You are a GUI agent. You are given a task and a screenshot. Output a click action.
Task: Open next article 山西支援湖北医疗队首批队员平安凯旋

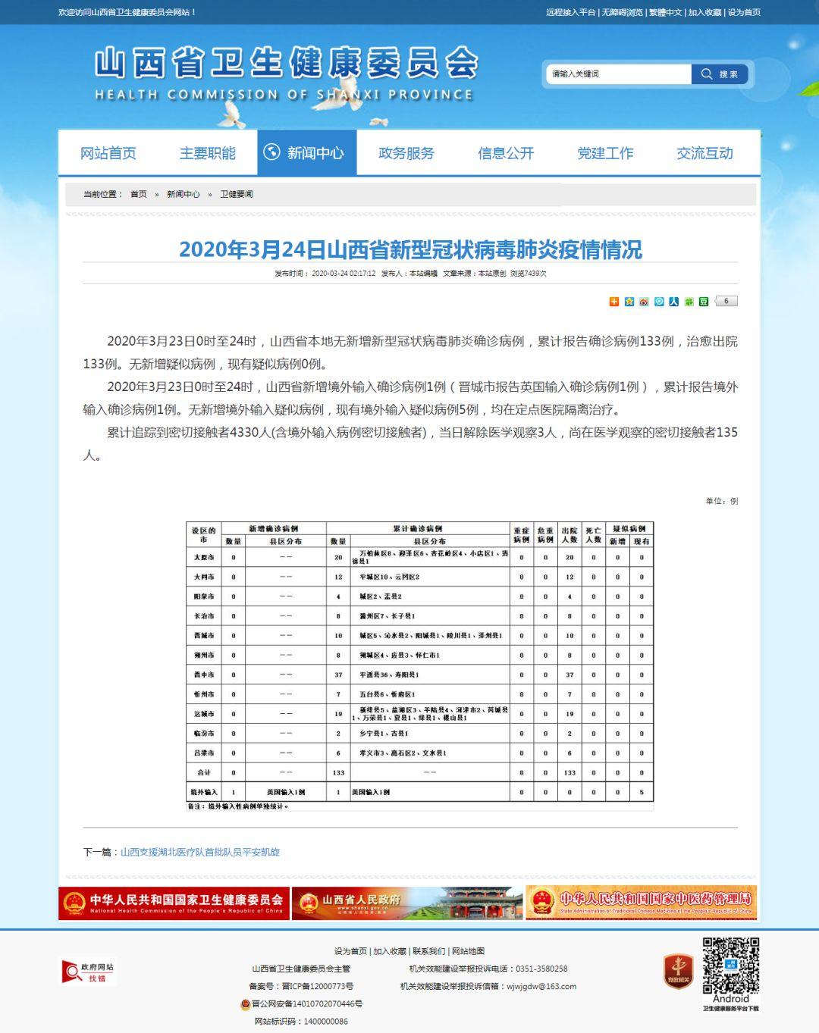pyautogui.click(x=200, y=852)
